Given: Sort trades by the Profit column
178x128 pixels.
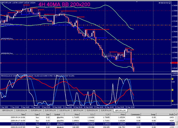Looking at the screenshot, I should click(165, 114).
